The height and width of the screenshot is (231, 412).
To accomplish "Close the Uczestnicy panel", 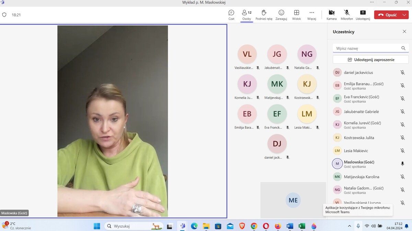I will (x=404, y=32).
